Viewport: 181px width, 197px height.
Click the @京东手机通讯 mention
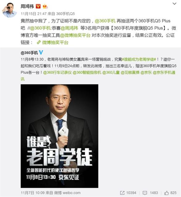164,72
